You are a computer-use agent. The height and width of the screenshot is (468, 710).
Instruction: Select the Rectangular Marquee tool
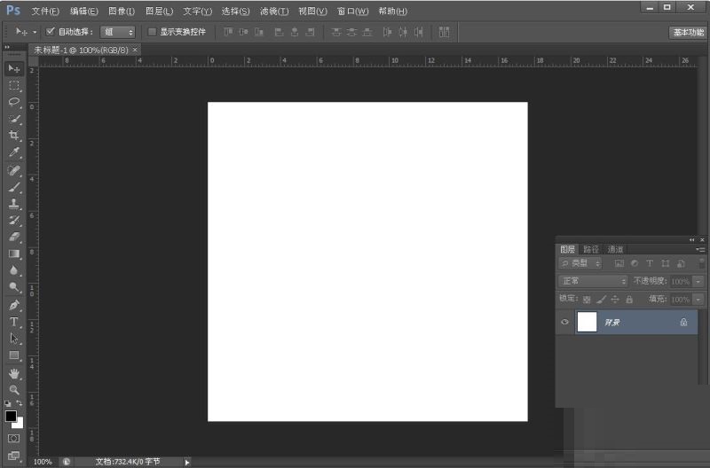point(14,85)
